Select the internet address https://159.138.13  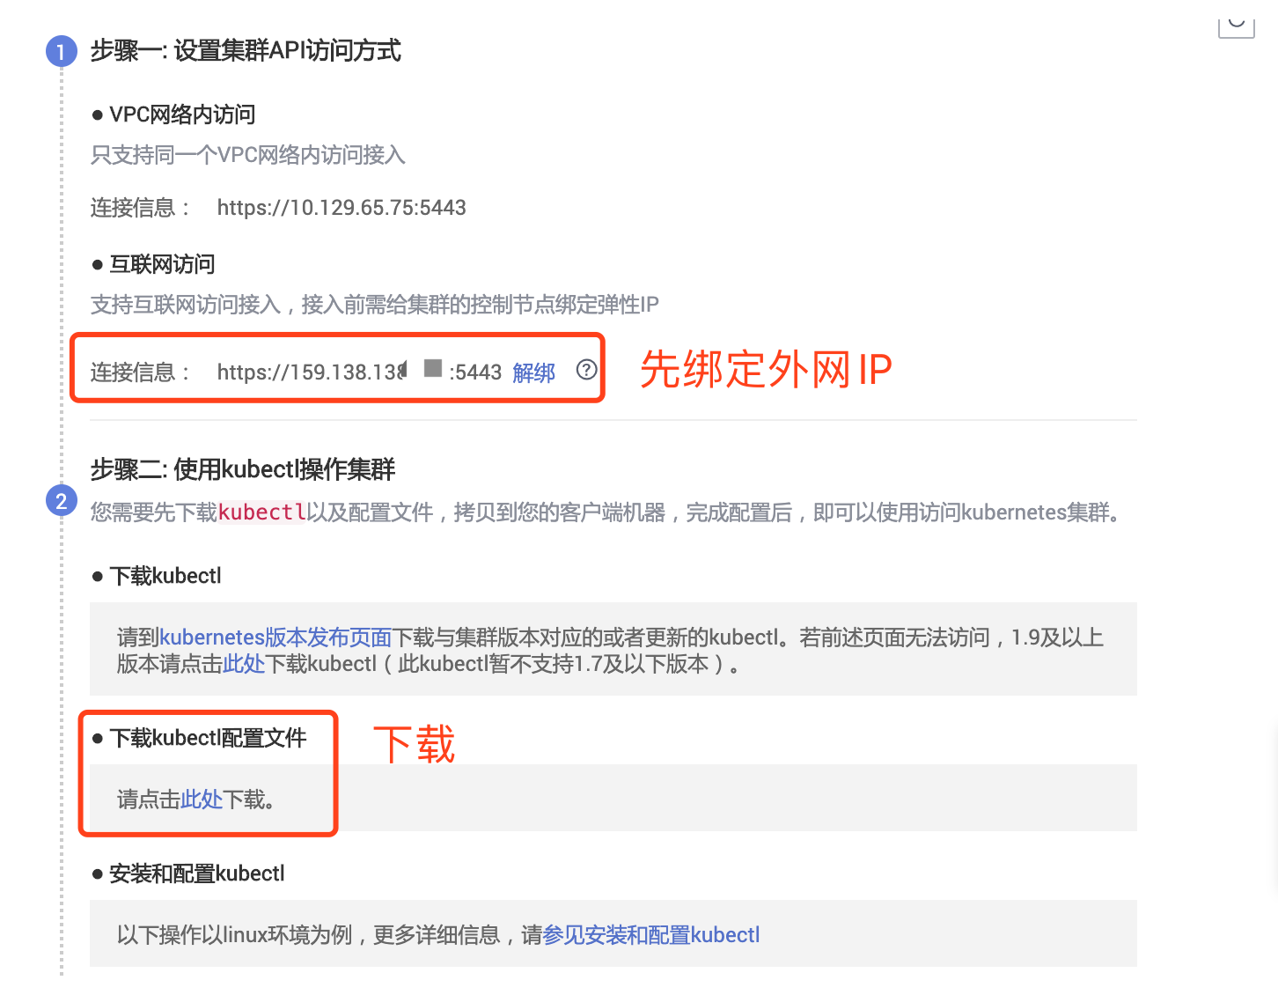pos(312,372)
